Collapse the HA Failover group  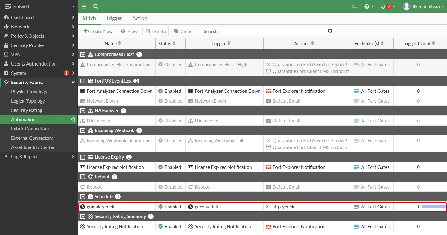click(83, 111)
